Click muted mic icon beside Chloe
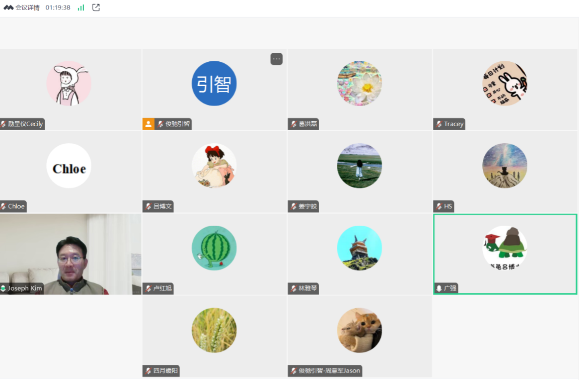Screen dimensions: 580x380 point(4,206)
